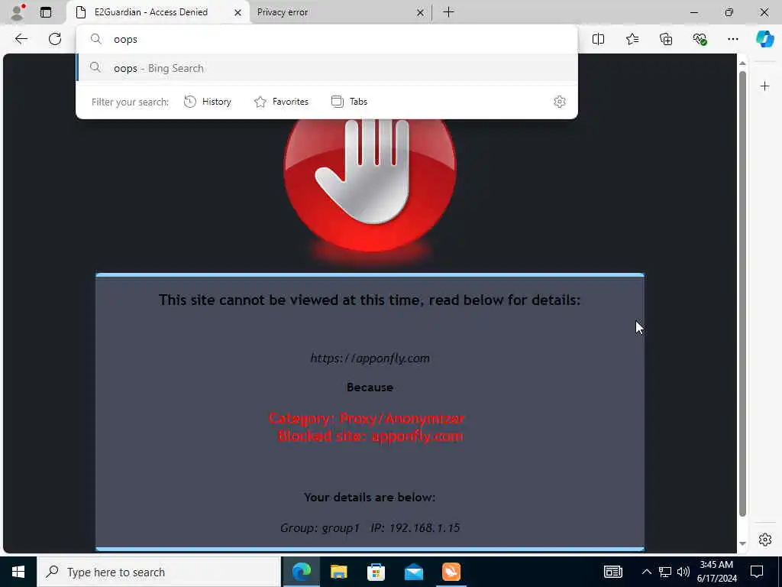This screenshot has width=782, height=587.
Task: Open the news and interests icon
Action: click(x=613, y=572)
